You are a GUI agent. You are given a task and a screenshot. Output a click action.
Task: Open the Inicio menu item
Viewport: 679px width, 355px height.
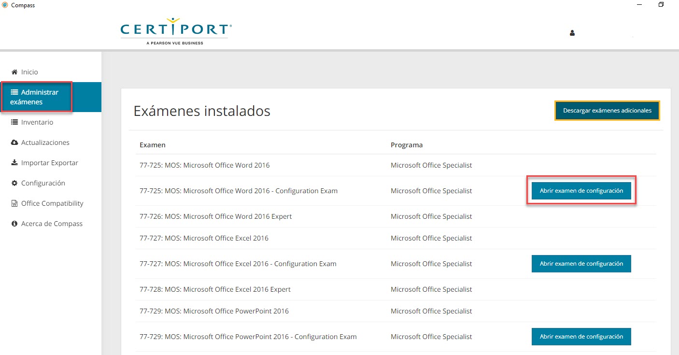click(x=51, y=72)
